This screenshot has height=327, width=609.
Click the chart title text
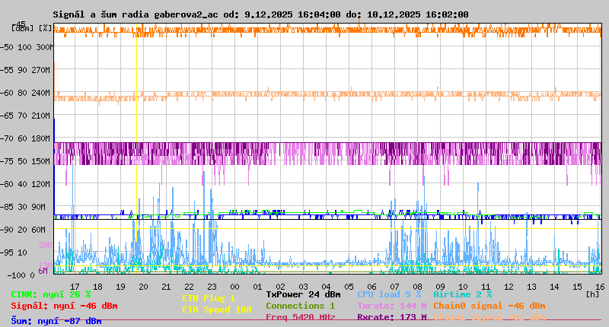coord(260,14)
